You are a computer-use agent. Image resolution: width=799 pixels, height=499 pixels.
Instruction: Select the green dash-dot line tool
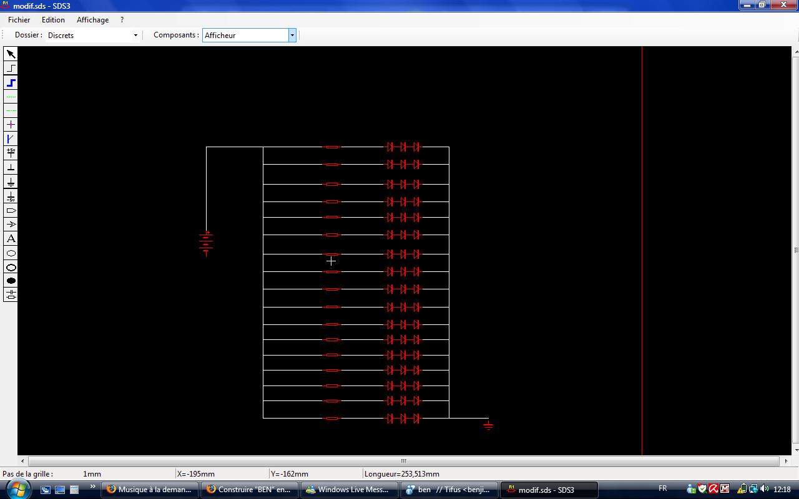pos(11,111)
